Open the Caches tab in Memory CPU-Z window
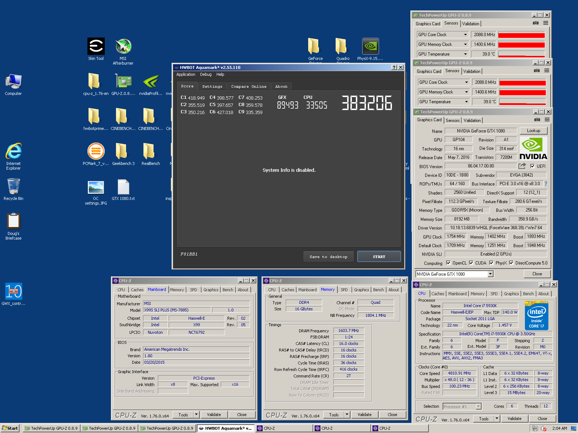Screen dimensions: 578x433 pos(288,289)
